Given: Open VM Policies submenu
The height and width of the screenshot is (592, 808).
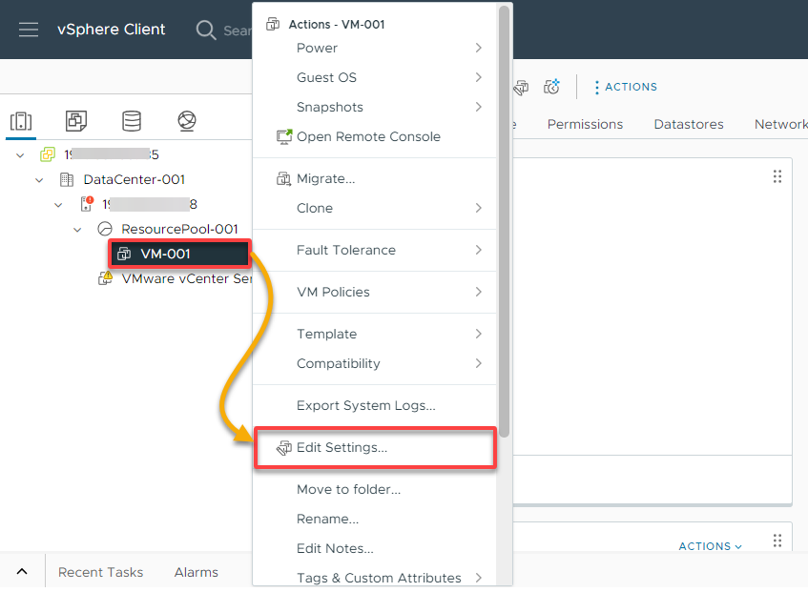Looking at the screenshot, I should coord(375,292).
